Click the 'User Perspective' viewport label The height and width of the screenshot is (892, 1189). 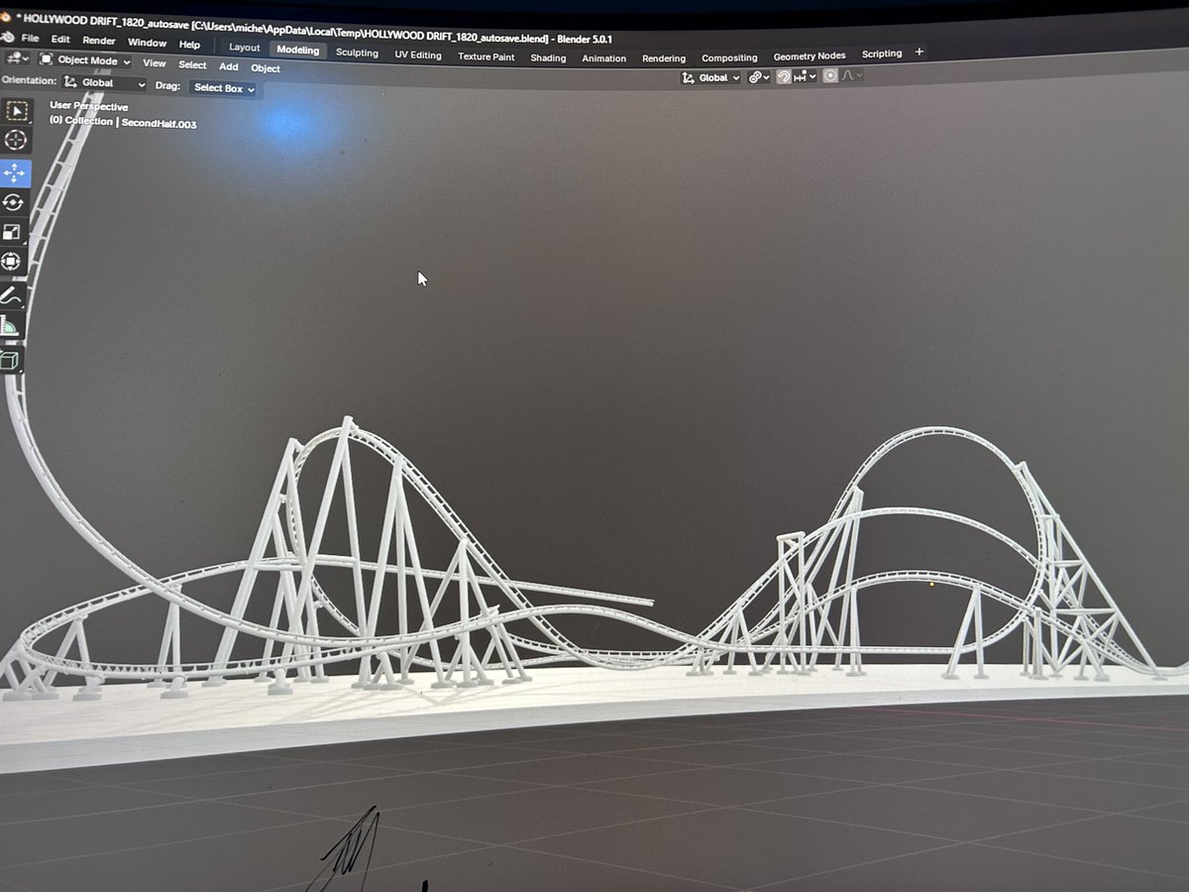pos(88,106)
